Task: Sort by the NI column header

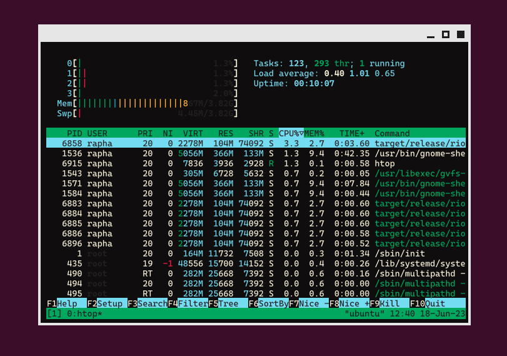Action: coord(168,133)
